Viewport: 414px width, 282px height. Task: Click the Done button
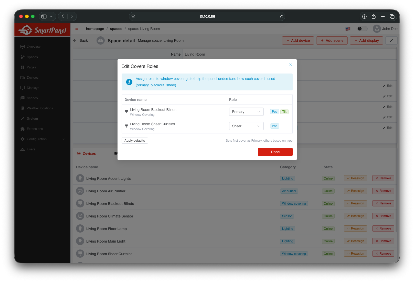pyautogui.click(x=275, y=152)
